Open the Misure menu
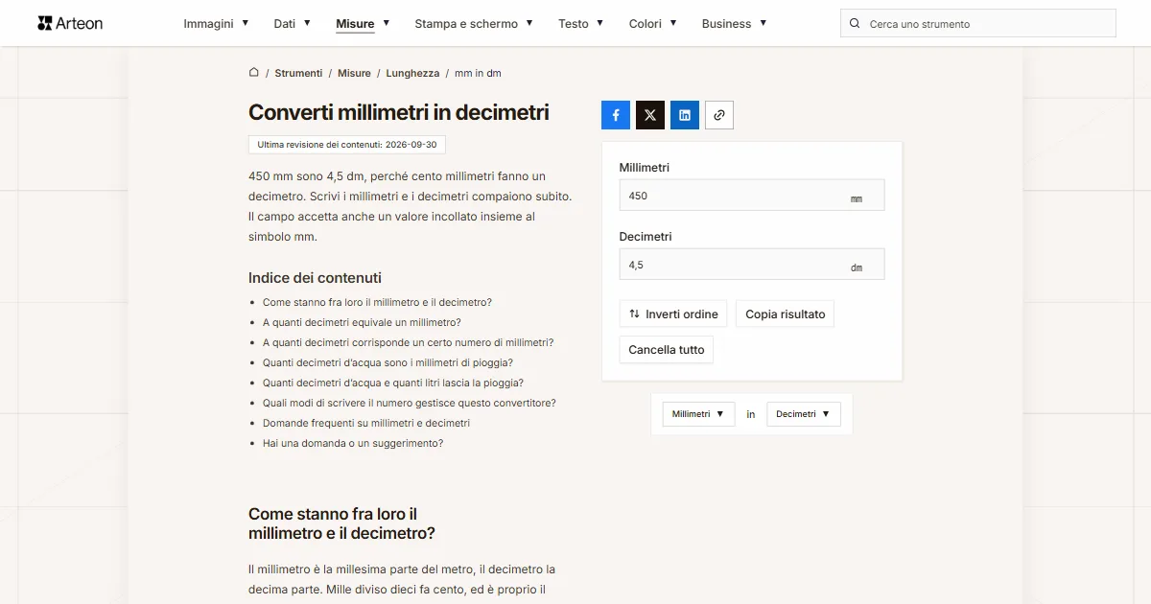This screenshot has height=604, width=1151. point(363,23)
